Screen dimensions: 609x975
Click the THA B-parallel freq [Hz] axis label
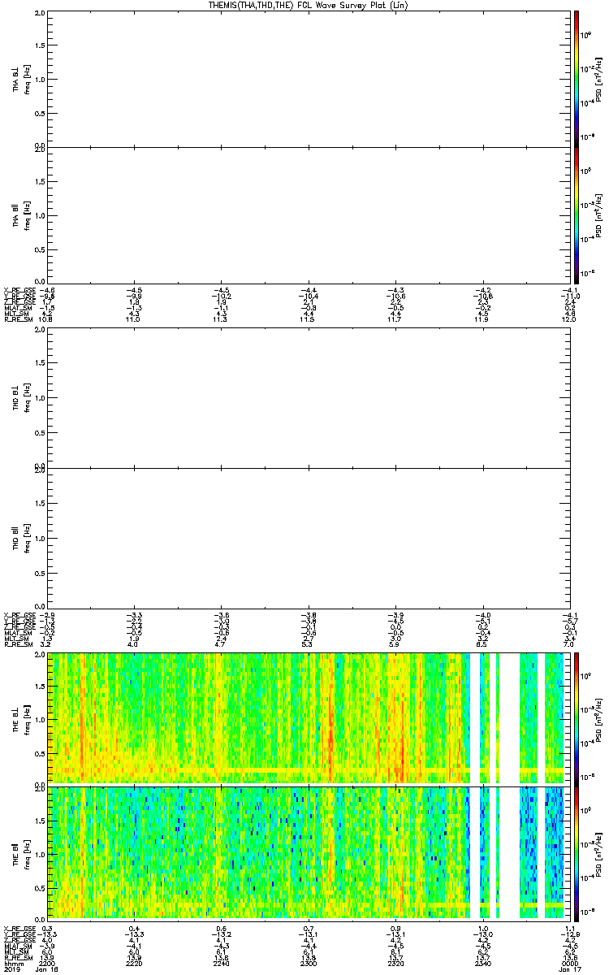(27, 215)
